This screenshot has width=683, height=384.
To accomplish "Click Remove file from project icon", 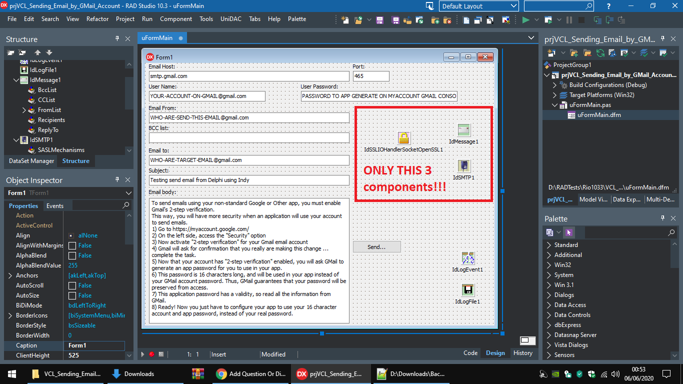I will point(447,20).
